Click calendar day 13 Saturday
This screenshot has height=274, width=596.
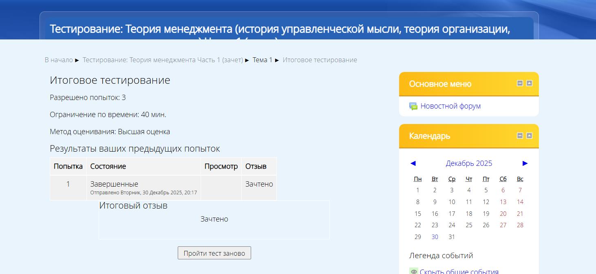click(x=503, y=202)
